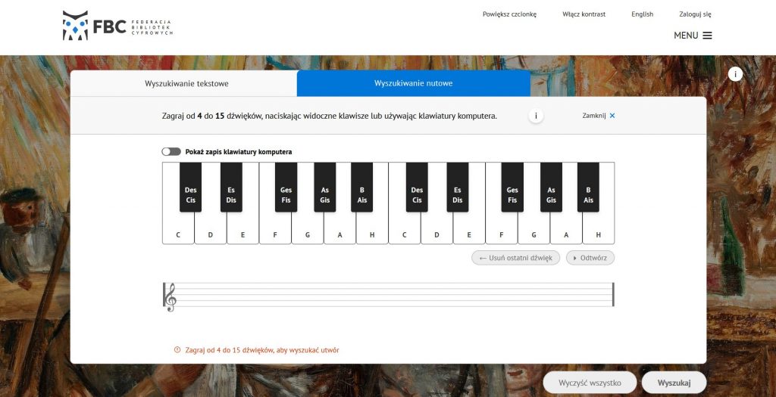Open the hamburger MENU

(693, 36)
